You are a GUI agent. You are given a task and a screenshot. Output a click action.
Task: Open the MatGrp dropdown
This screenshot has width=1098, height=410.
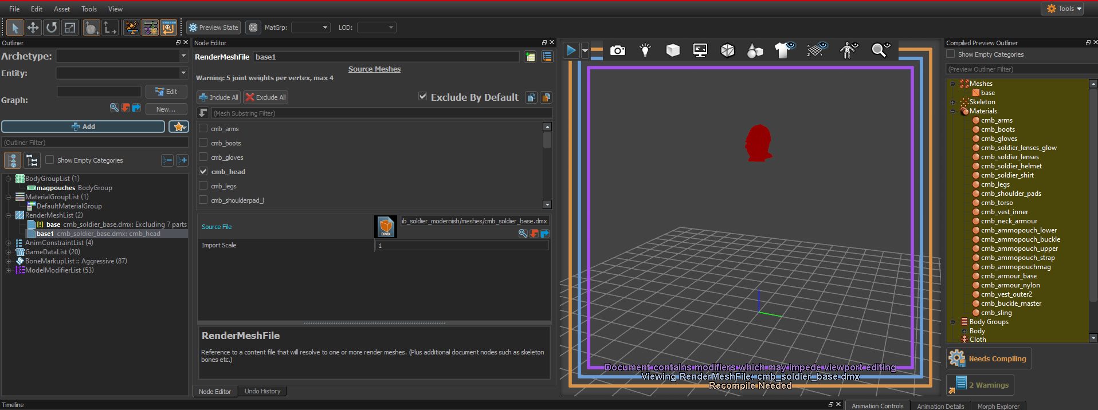(311, 27)
